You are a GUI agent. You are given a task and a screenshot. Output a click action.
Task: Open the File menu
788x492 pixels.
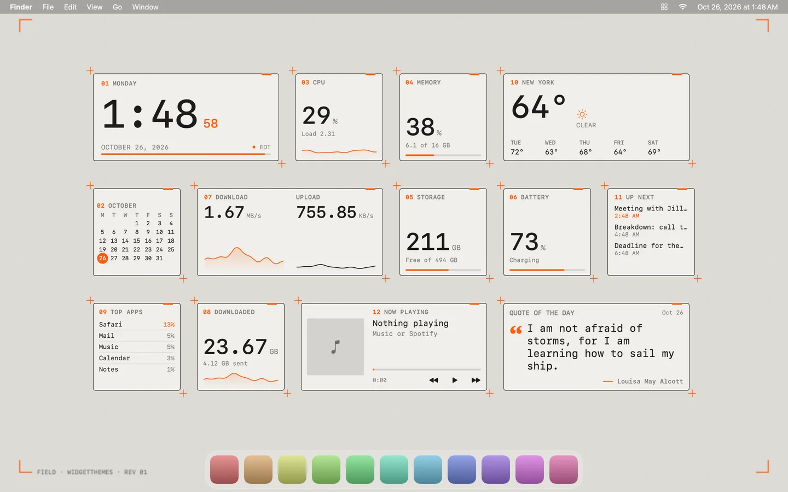click(x=48, y=7)
